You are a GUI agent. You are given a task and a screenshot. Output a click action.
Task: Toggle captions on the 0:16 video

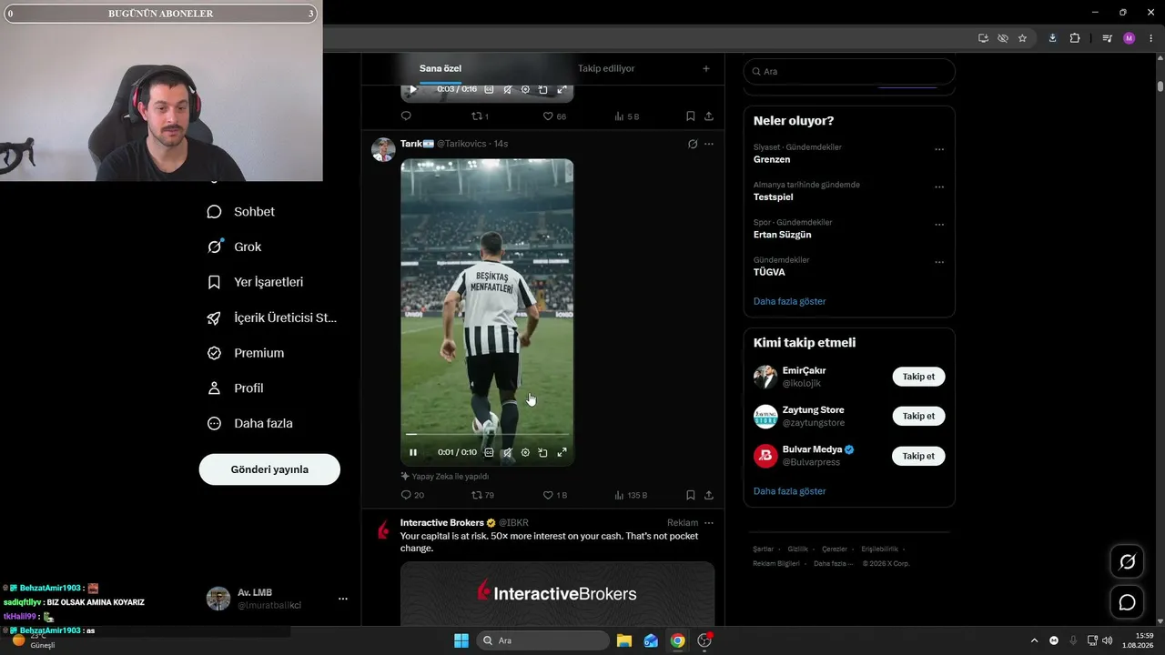tap(489, 89)
